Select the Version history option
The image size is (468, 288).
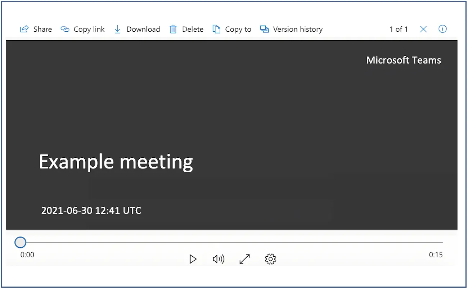[x=298, y=29]
